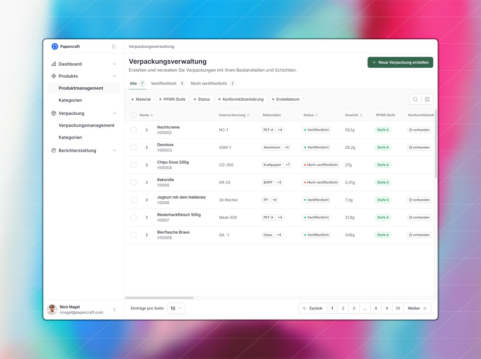Click Neue Verpackung erstellen button
Screen dimensions: 481x359
pyautogui.click(x=400, y=62)
